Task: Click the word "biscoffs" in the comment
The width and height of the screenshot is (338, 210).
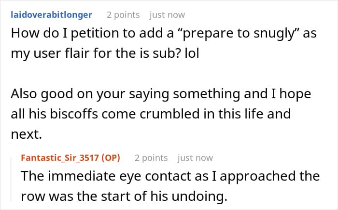Action: click(x=74, y=114)
